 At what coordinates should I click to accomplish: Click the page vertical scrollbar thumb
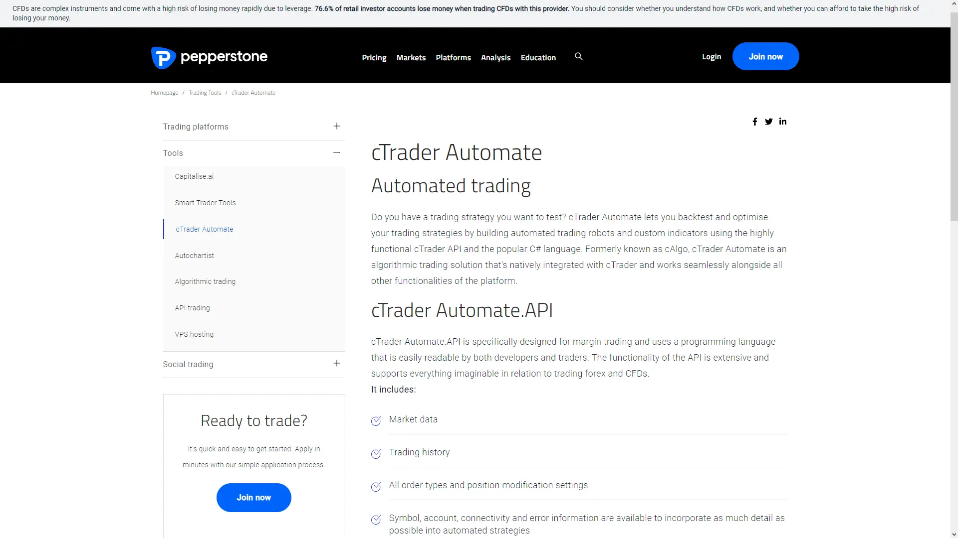pyautogui.click(x=954, y=117)
